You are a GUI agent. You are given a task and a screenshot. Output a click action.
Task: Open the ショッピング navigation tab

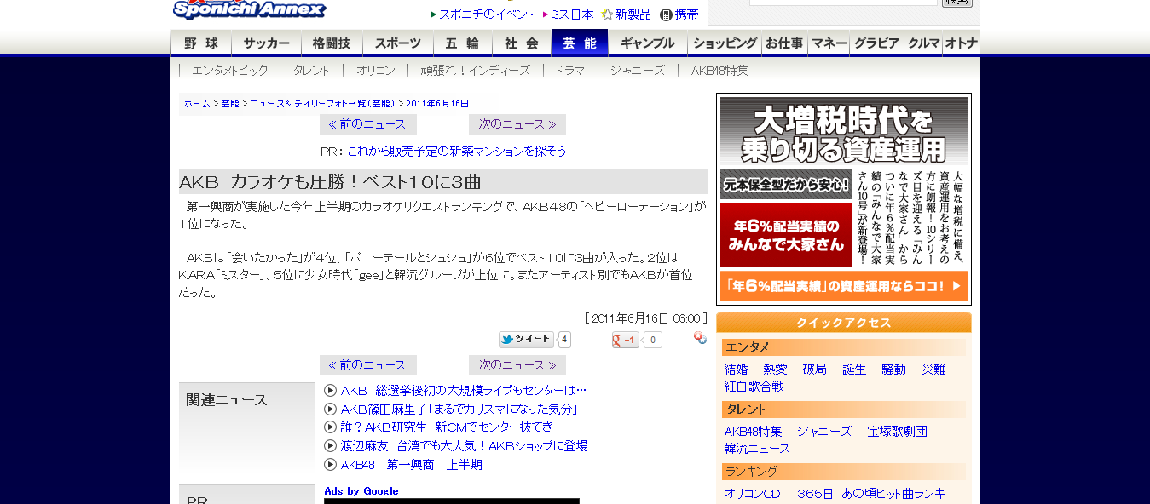pyautogui.click(x=725, y=43)
